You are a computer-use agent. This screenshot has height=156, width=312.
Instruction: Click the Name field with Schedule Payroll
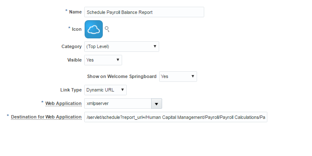click(x=144, y=12)
